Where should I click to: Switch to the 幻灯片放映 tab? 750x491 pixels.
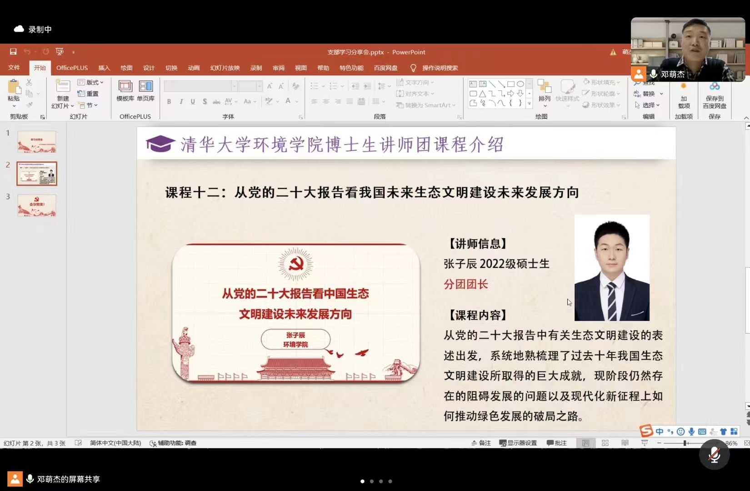coord(225,68)
